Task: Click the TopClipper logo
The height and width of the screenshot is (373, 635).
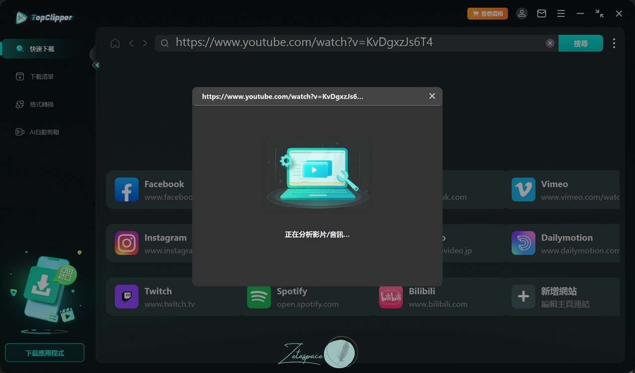Action: [44, 18]
